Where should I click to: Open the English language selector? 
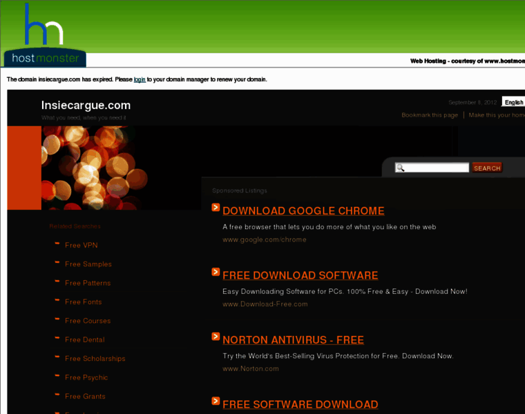pos(513,101)
